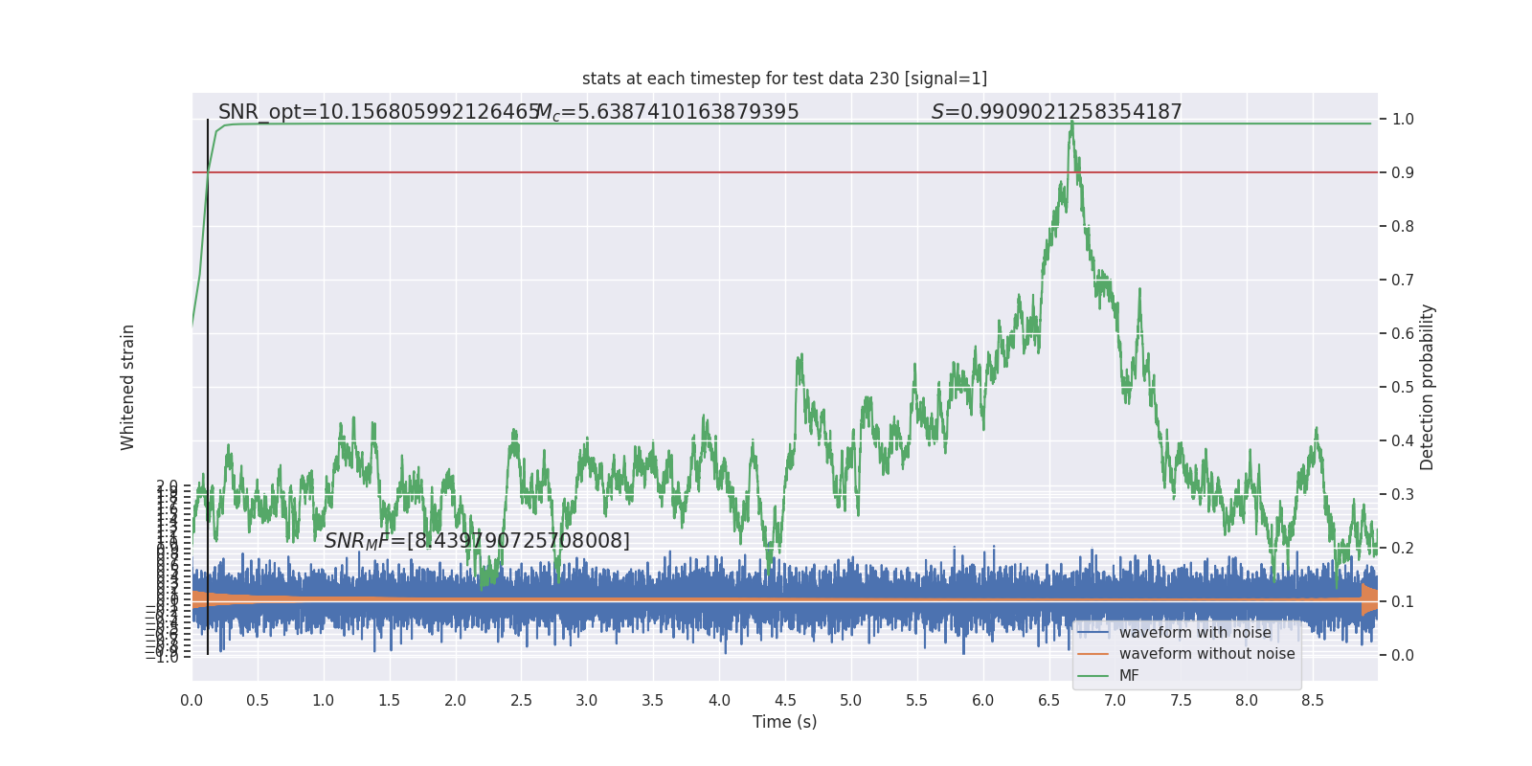Click the x-axis tick label 0.0
The height and width of the screenshot is (766, 1532).
(191, 701)
